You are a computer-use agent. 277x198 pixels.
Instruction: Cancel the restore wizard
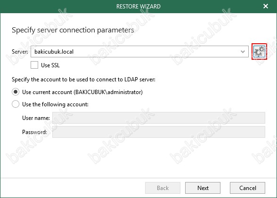[x=247, y=188]
